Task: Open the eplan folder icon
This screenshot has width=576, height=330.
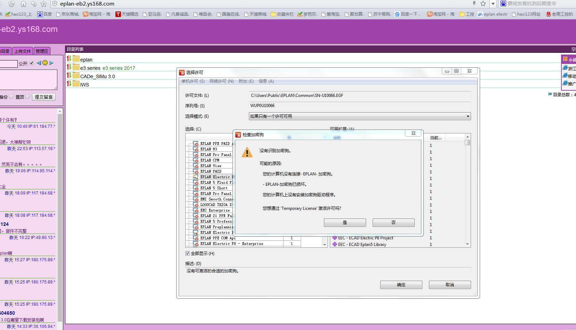Action: 76,59
